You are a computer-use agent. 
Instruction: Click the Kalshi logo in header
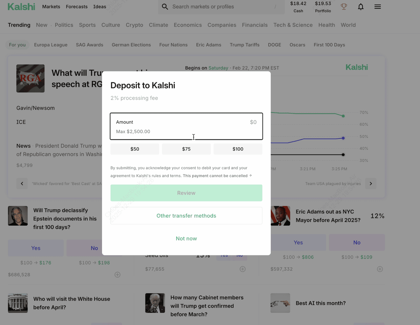pos(21,7)
